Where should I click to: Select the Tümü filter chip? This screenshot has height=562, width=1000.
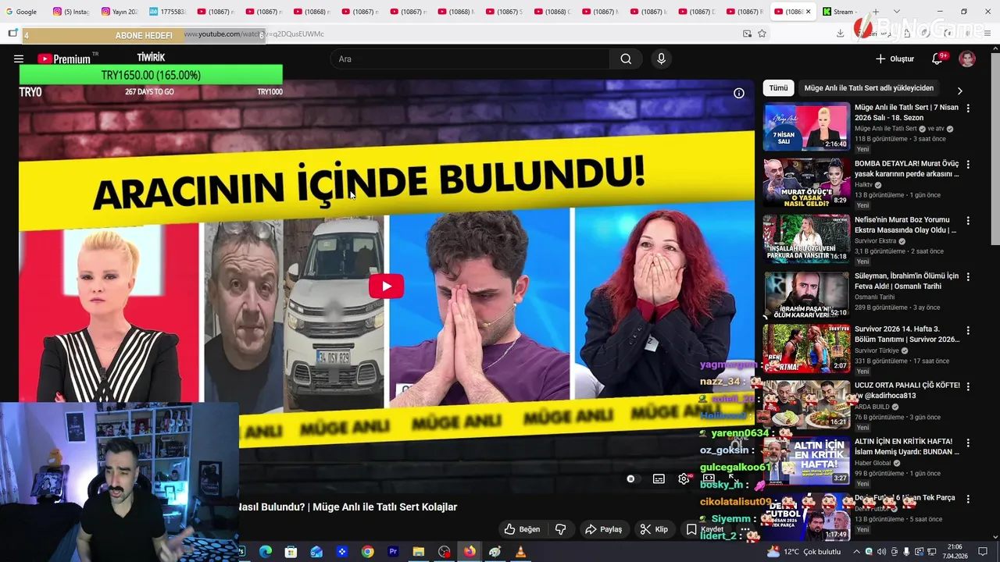click(778, 88)
